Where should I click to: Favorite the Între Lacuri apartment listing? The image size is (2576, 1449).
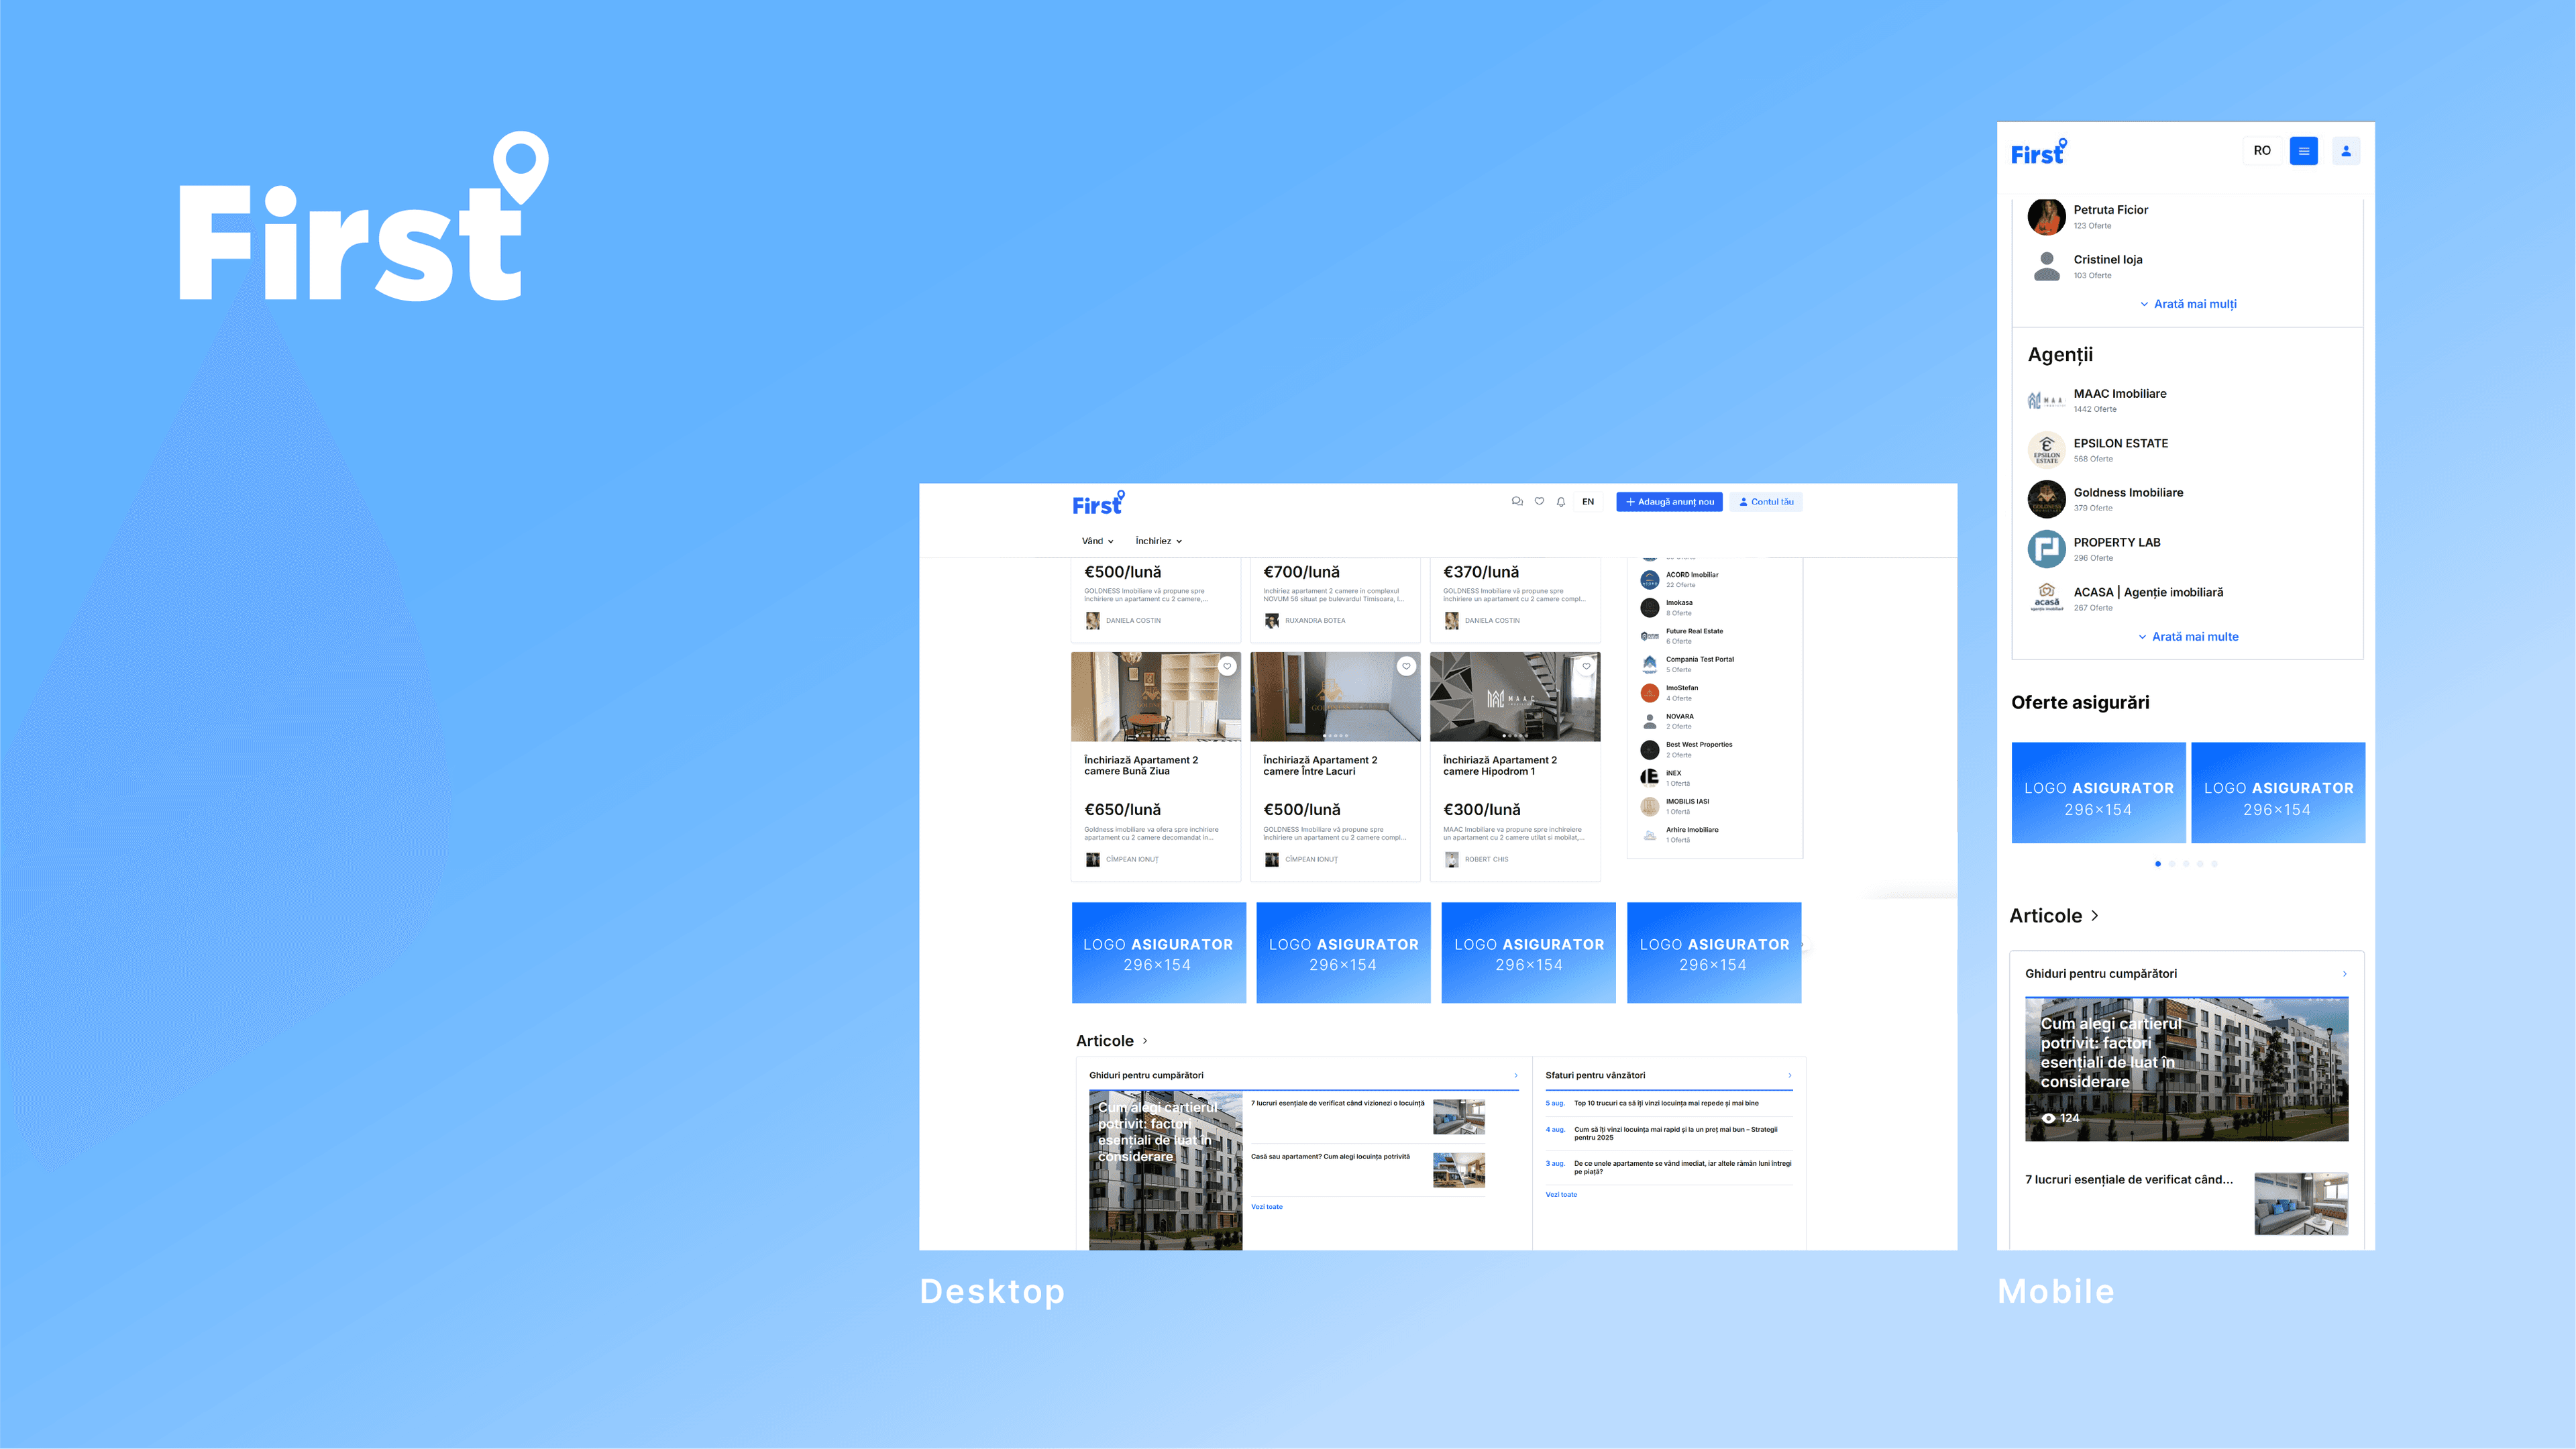[x=1406, y=666]
